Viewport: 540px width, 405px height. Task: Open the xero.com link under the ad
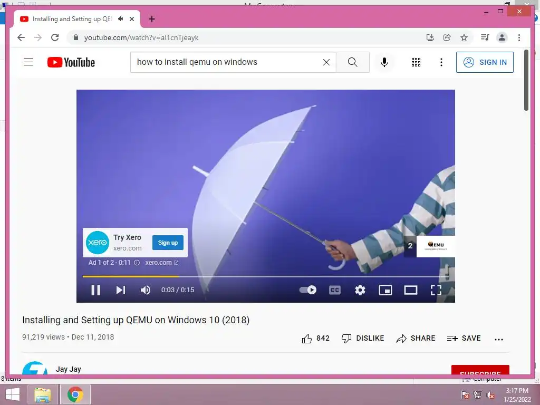point(162,263)
